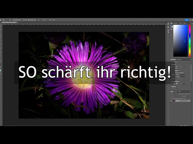This screenshot has width=193, height=144.
Task: Collapse the Rulers & Grids section
Action: pyautogui.click(x=171, y=81)
